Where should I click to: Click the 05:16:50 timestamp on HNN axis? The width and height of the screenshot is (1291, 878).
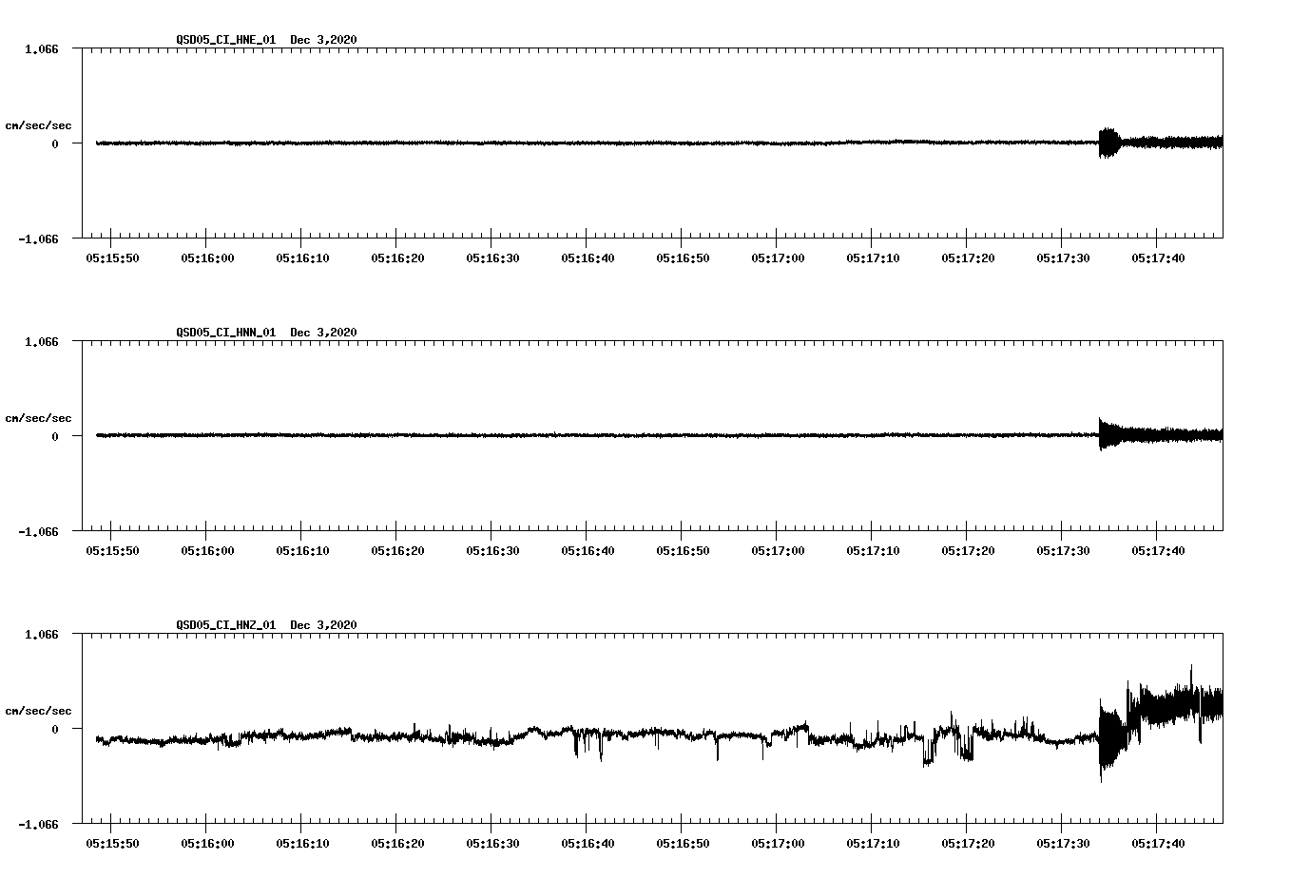click(683, 549)
